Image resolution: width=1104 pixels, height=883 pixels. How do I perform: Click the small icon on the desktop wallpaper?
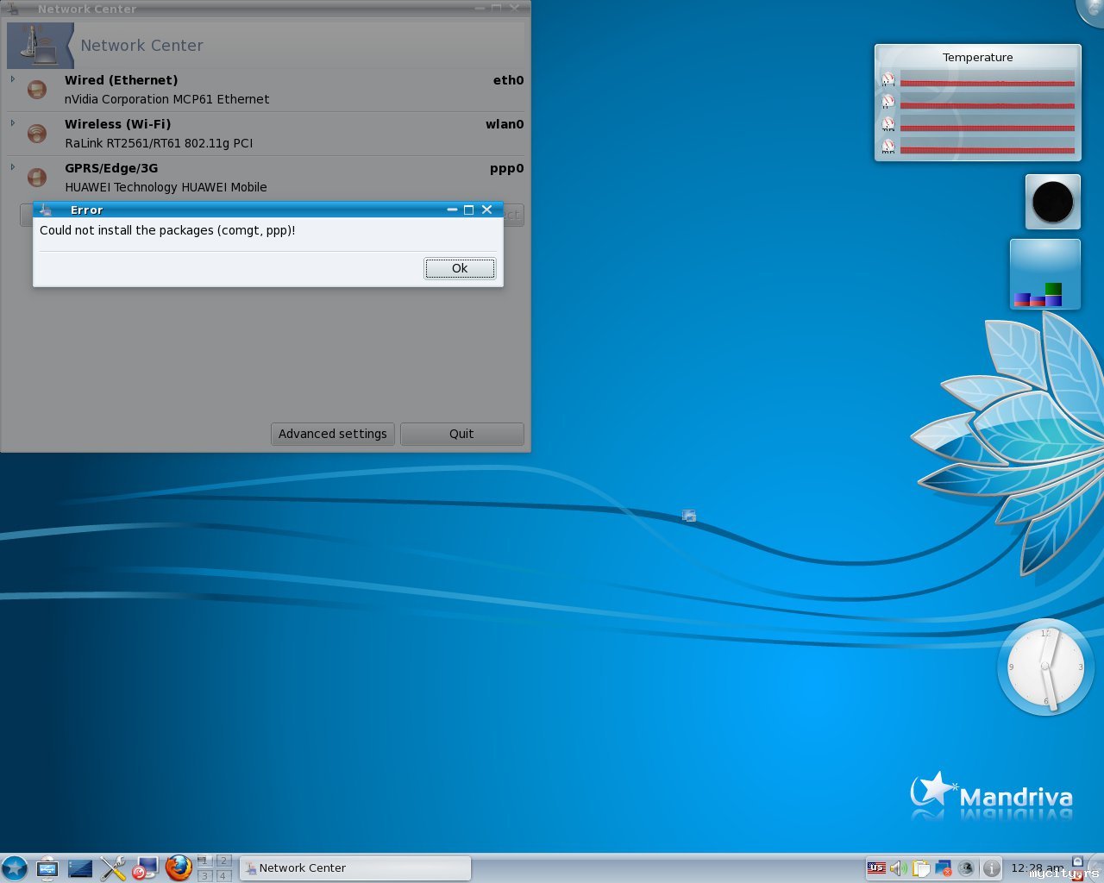coord(689,516)
